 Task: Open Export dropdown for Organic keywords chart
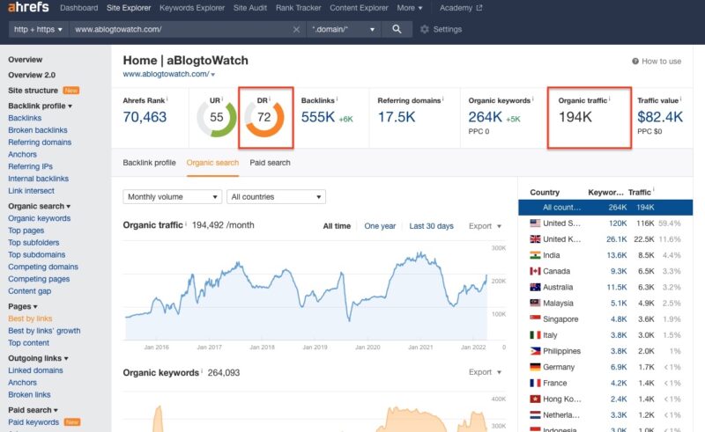(x=485, y=372)
